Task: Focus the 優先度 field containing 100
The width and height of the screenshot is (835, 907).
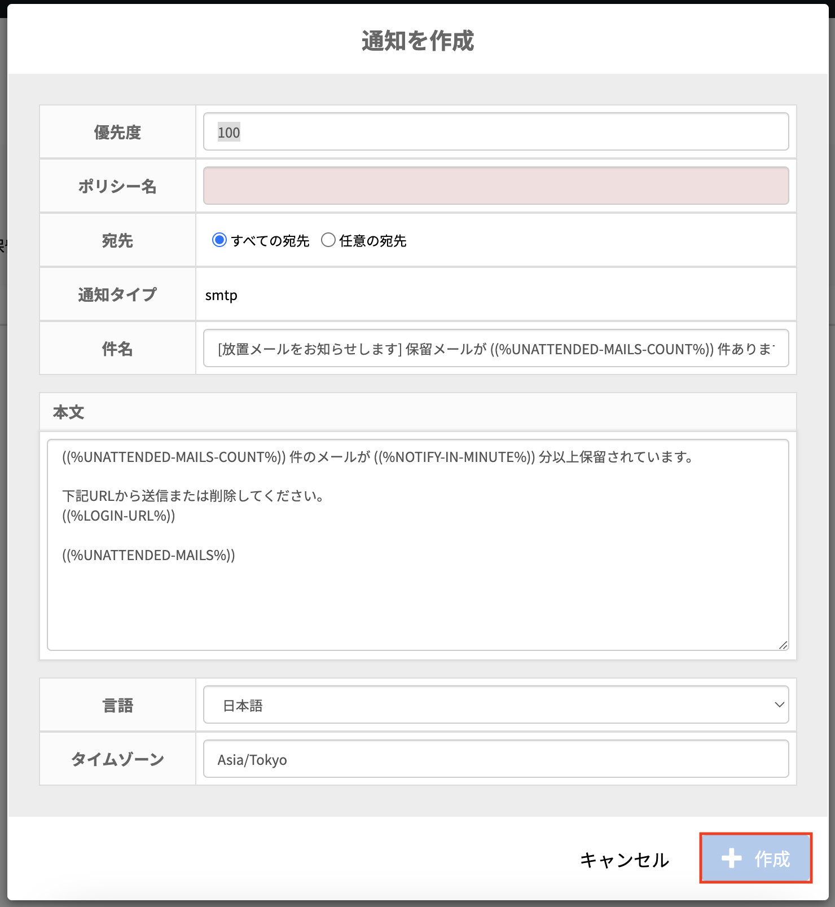Action: tap(495, 132)
